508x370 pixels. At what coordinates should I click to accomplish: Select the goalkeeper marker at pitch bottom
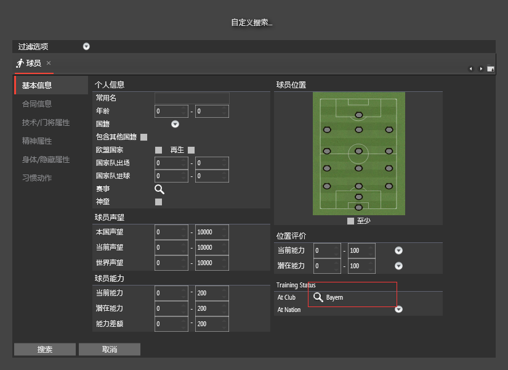[358, 207]
